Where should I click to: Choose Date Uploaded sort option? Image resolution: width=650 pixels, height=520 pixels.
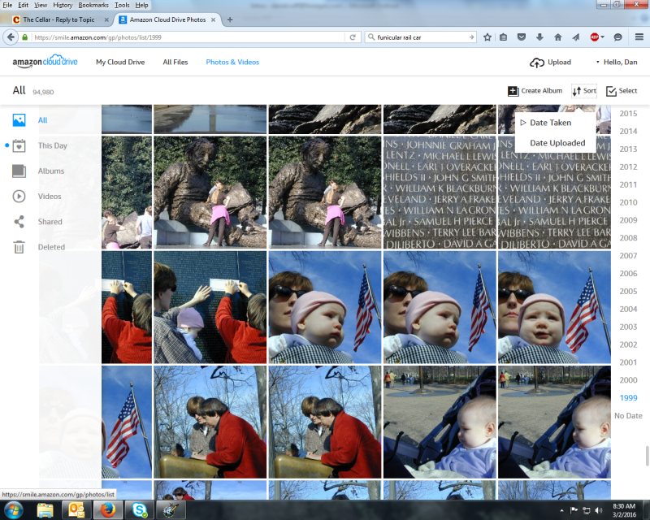(557, 143)
